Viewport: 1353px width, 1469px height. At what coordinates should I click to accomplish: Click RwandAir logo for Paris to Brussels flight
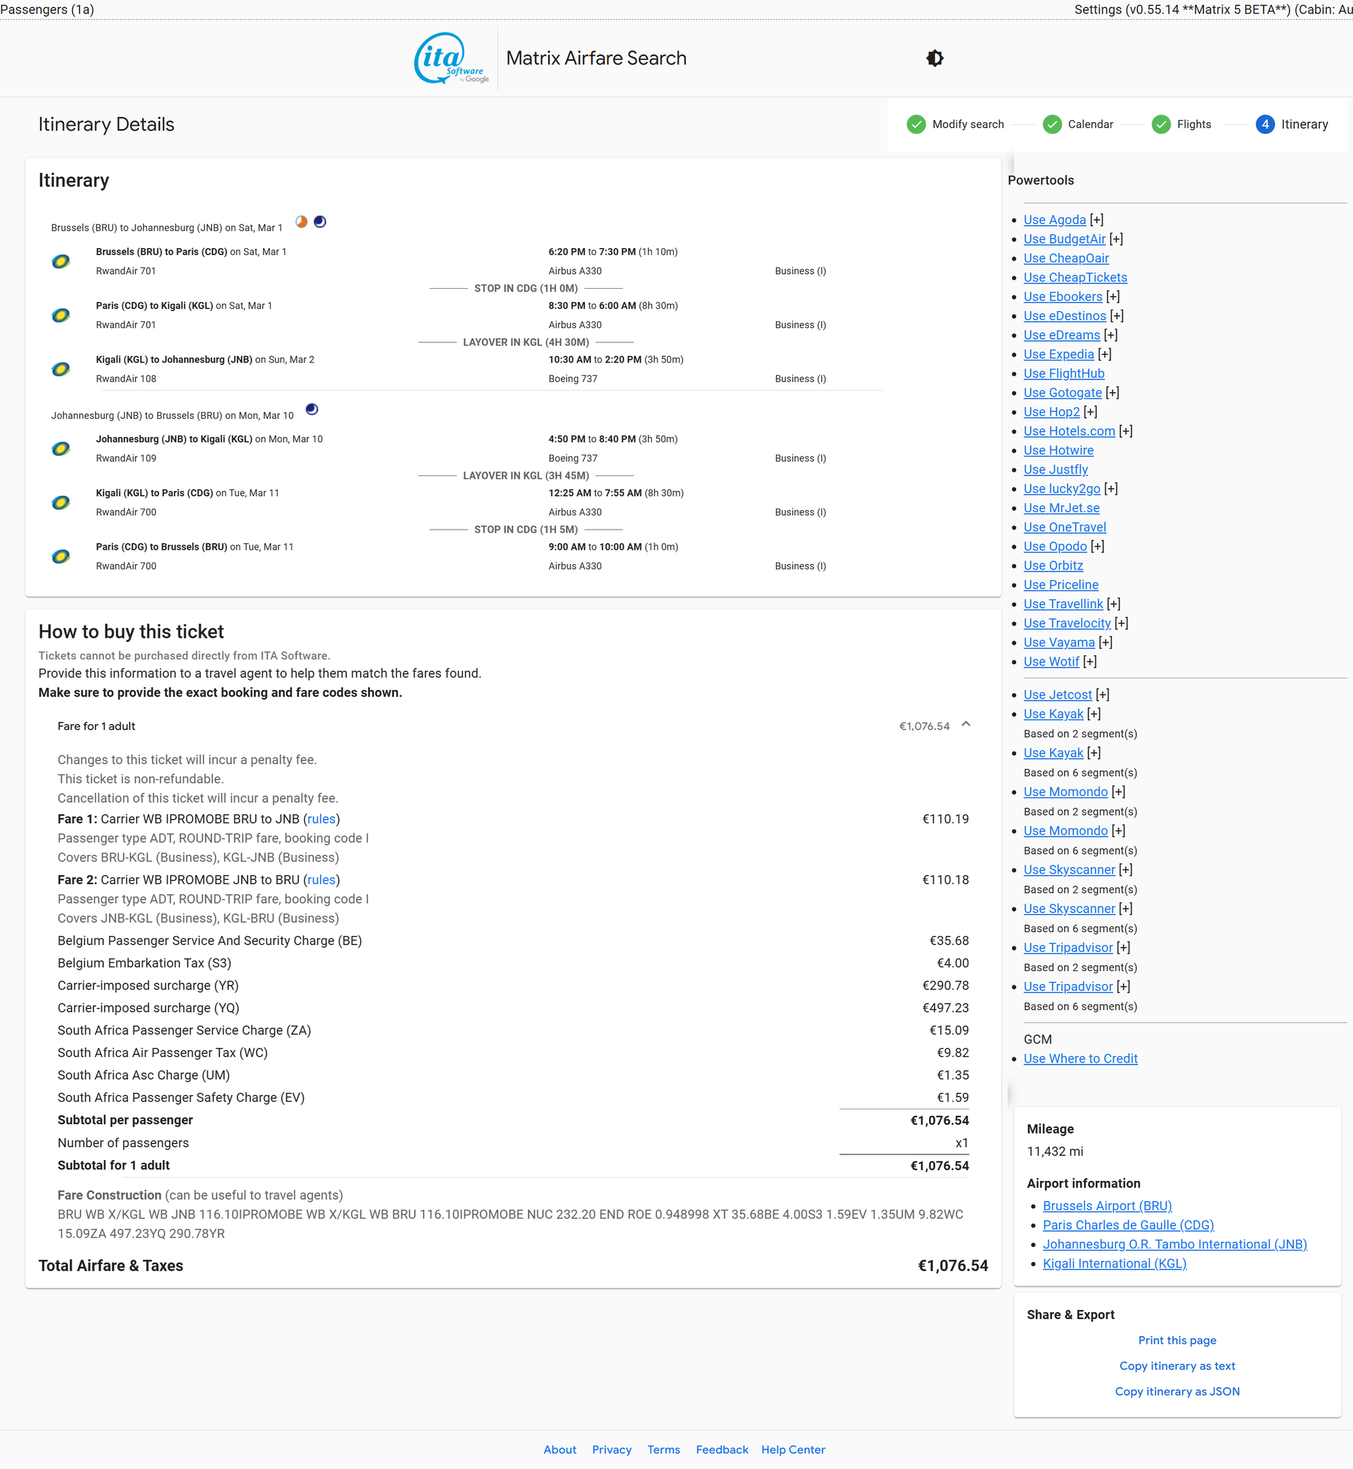click(x=61, y=556)
